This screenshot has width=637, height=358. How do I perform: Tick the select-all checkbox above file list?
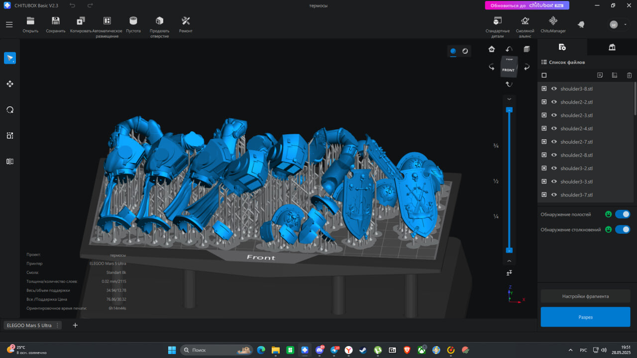544,76
